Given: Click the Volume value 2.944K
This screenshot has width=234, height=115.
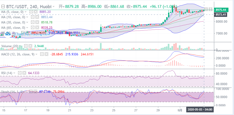Looking at the screenshot, I should (39, 46).
